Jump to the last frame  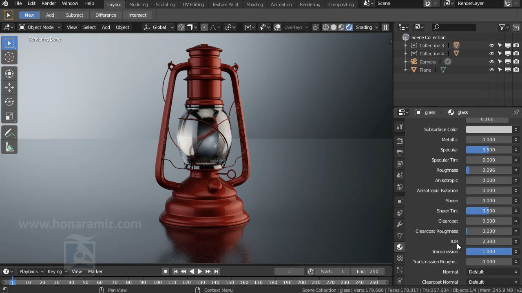pos(217,271)
